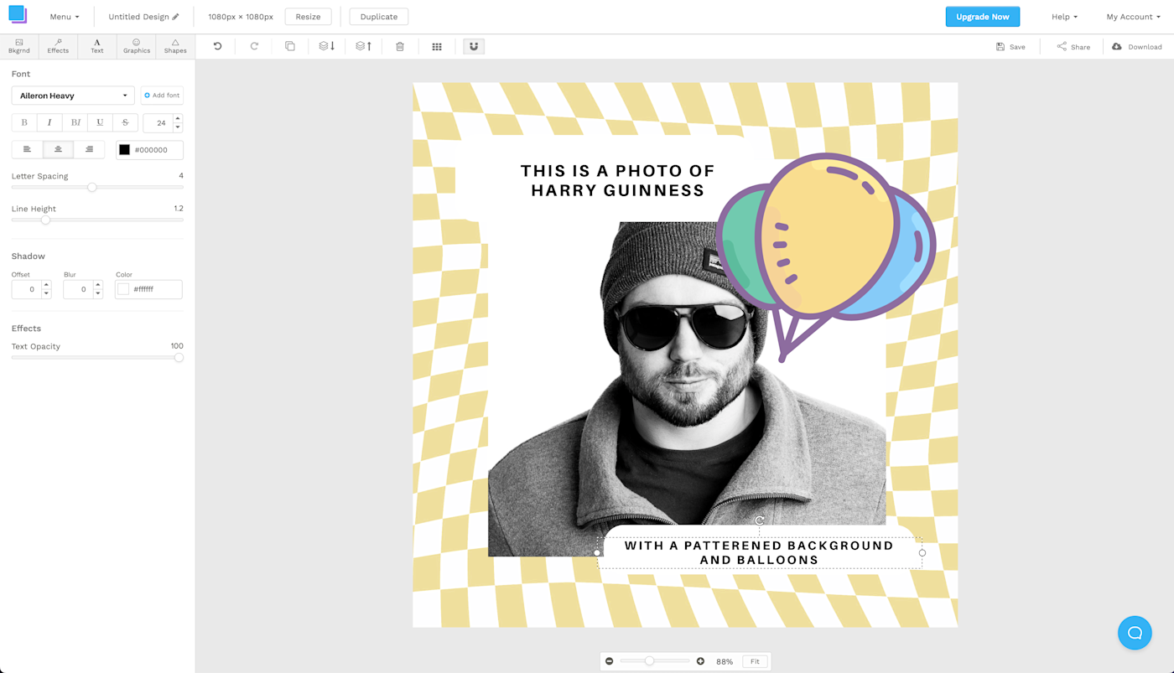The image size is (1174, 673).
Task: Align text to the left
Action: coord(27,149)
